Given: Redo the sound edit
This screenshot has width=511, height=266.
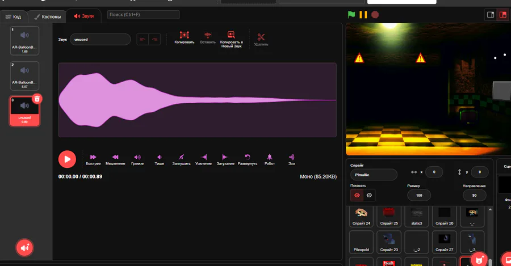Looking at the screenshot, I should click(154, 39).
